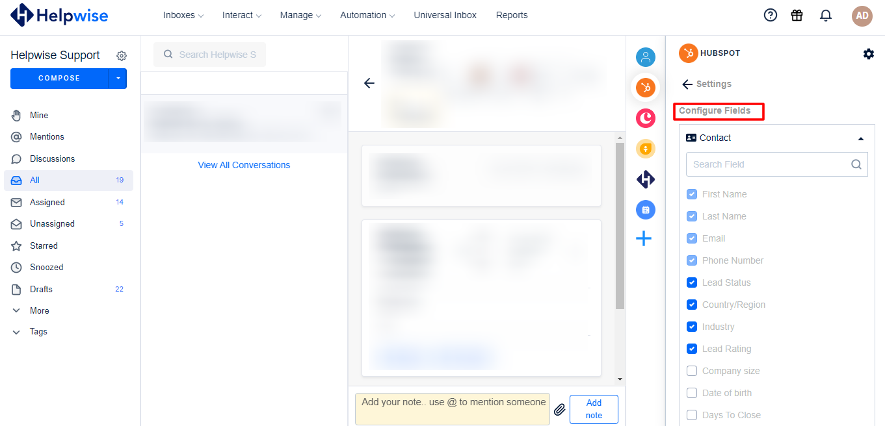The image size is (885, 426).
Task: Enable the Company size field
Action: point(691,371)
